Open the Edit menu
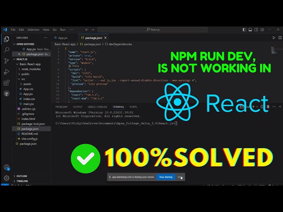Viewport: 283px width, 212px height. click(21, 30)
